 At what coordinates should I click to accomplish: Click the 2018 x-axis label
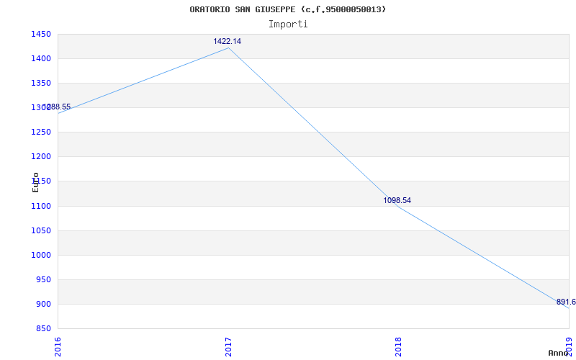[399, 347]
